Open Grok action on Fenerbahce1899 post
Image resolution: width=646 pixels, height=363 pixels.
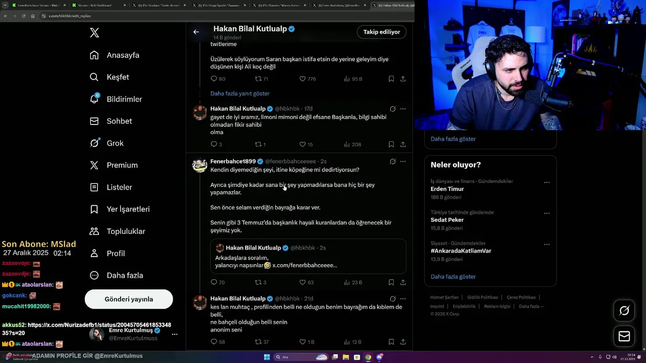click(392, 161)
